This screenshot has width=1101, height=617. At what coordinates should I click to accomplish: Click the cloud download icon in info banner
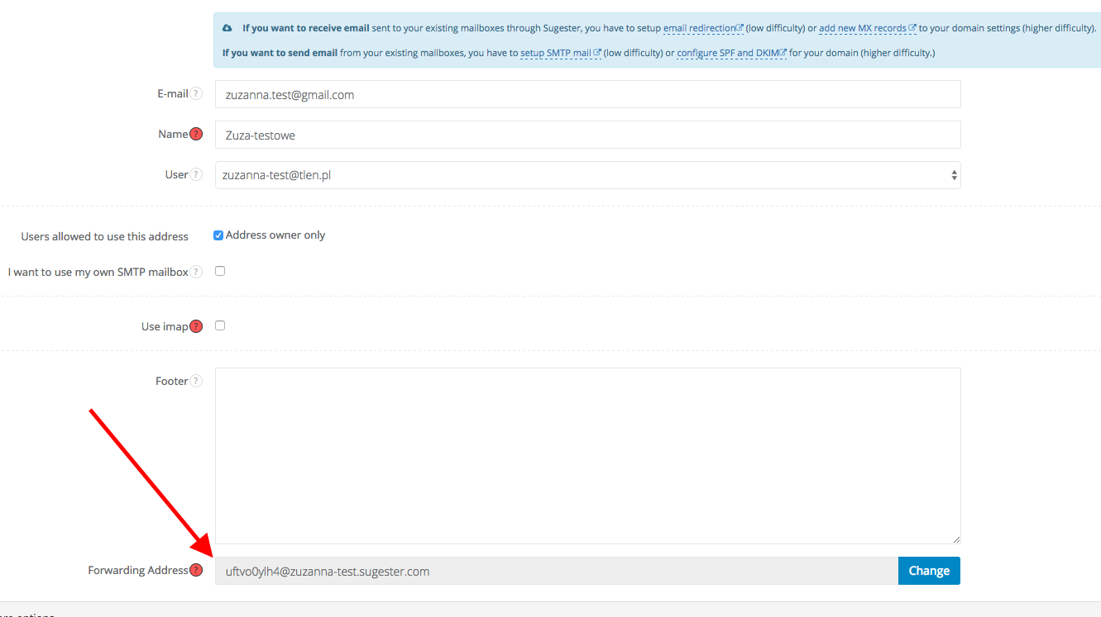point(227,28)
